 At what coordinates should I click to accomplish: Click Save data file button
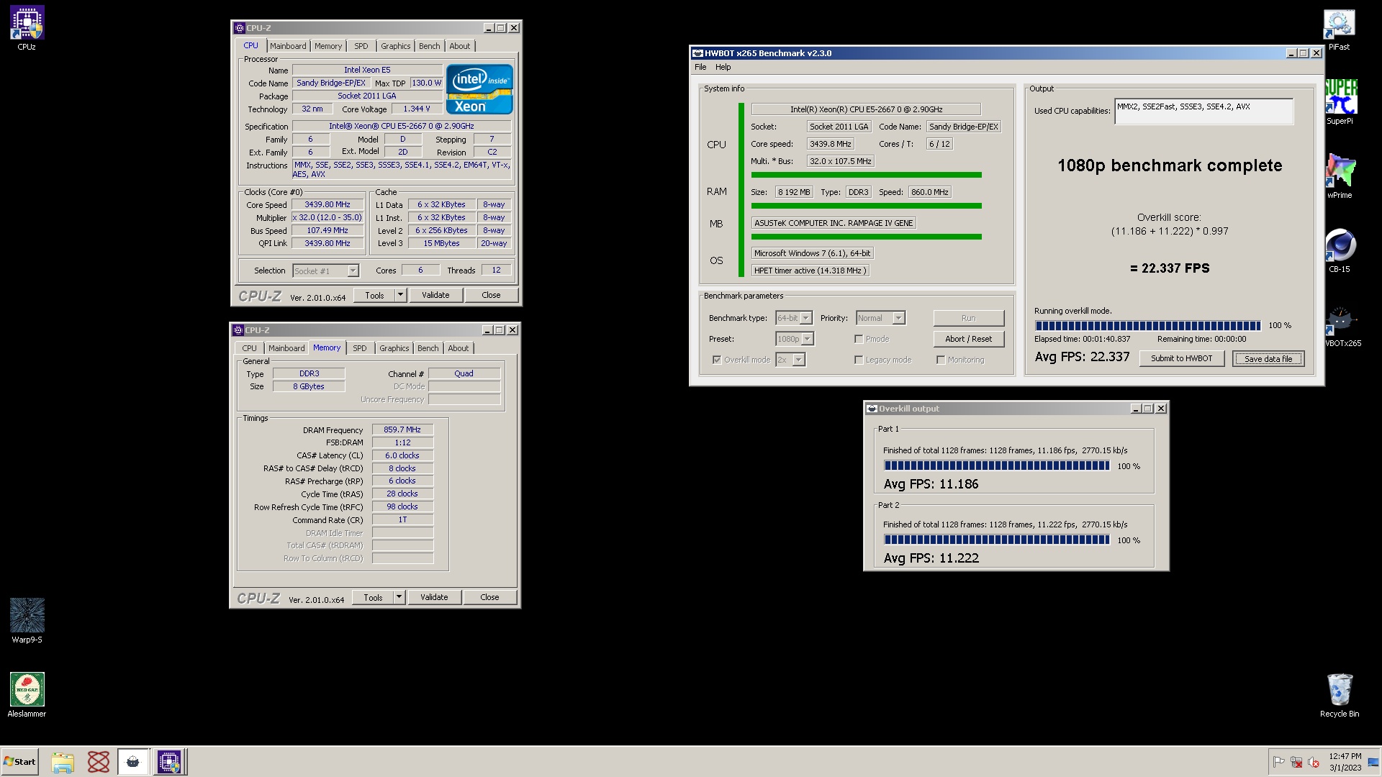[1268, 358]
